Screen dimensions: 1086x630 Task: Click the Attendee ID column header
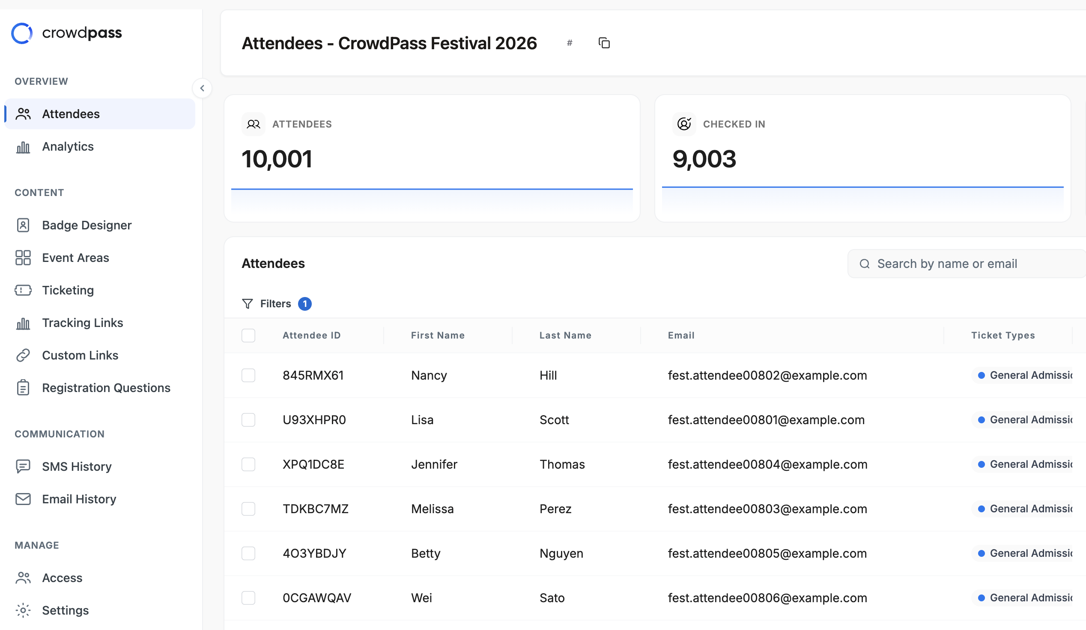[312, 336]
